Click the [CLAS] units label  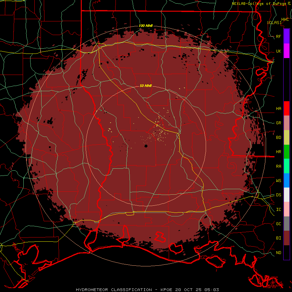(x=274, y=22)
